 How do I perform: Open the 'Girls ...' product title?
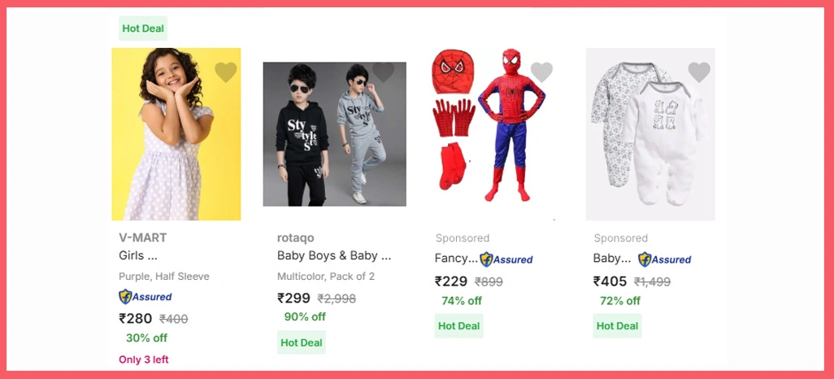pos(138,255)
